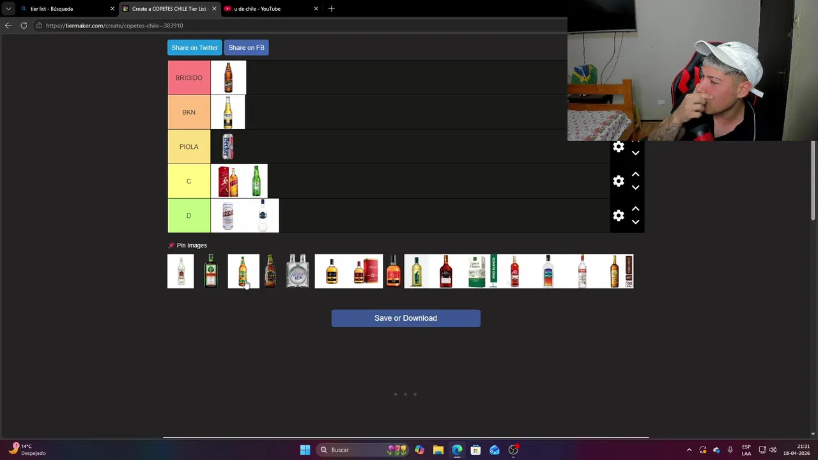Pick the Mistral Ice pack from image pool

(297, 272)
